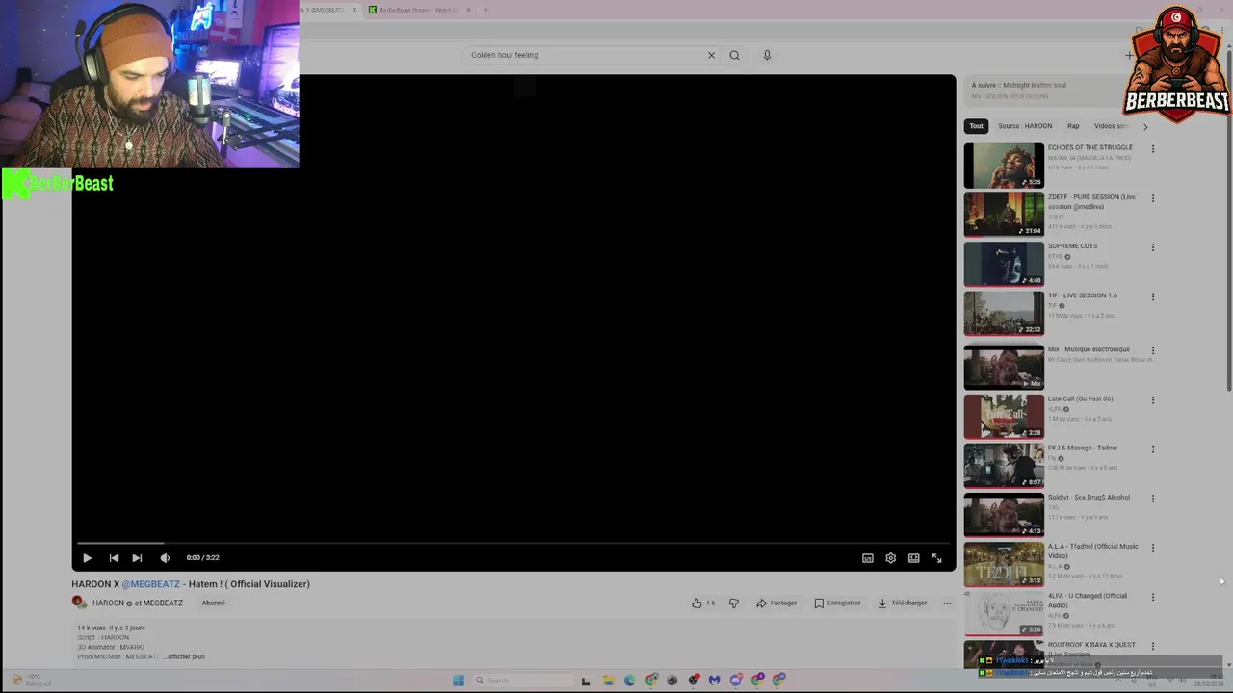Open options for ZDEFF - PURE SESSION
The image size is (1233, 693).
1152,198
